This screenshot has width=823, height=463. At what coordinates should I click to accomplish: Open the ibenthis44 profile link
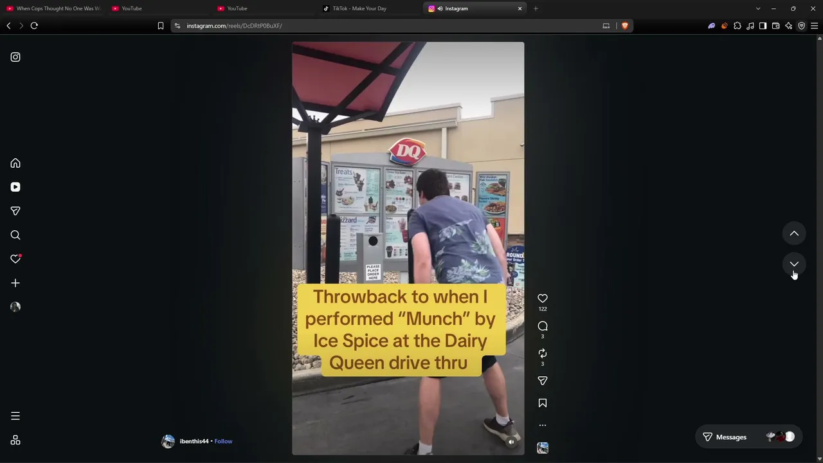coord(194,441)
